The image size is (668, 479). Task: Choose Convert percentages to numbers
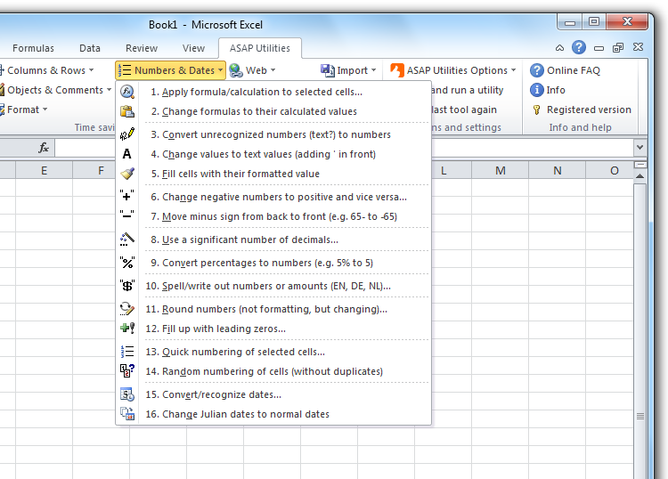(273, 263)
